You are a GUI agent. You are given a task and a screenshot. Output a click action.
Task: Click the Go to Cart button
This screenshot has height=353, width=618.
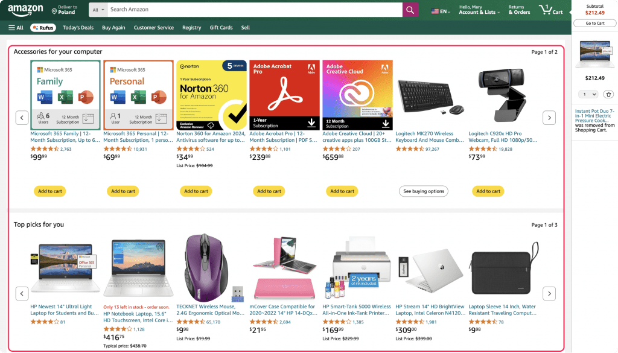(594, 22)
